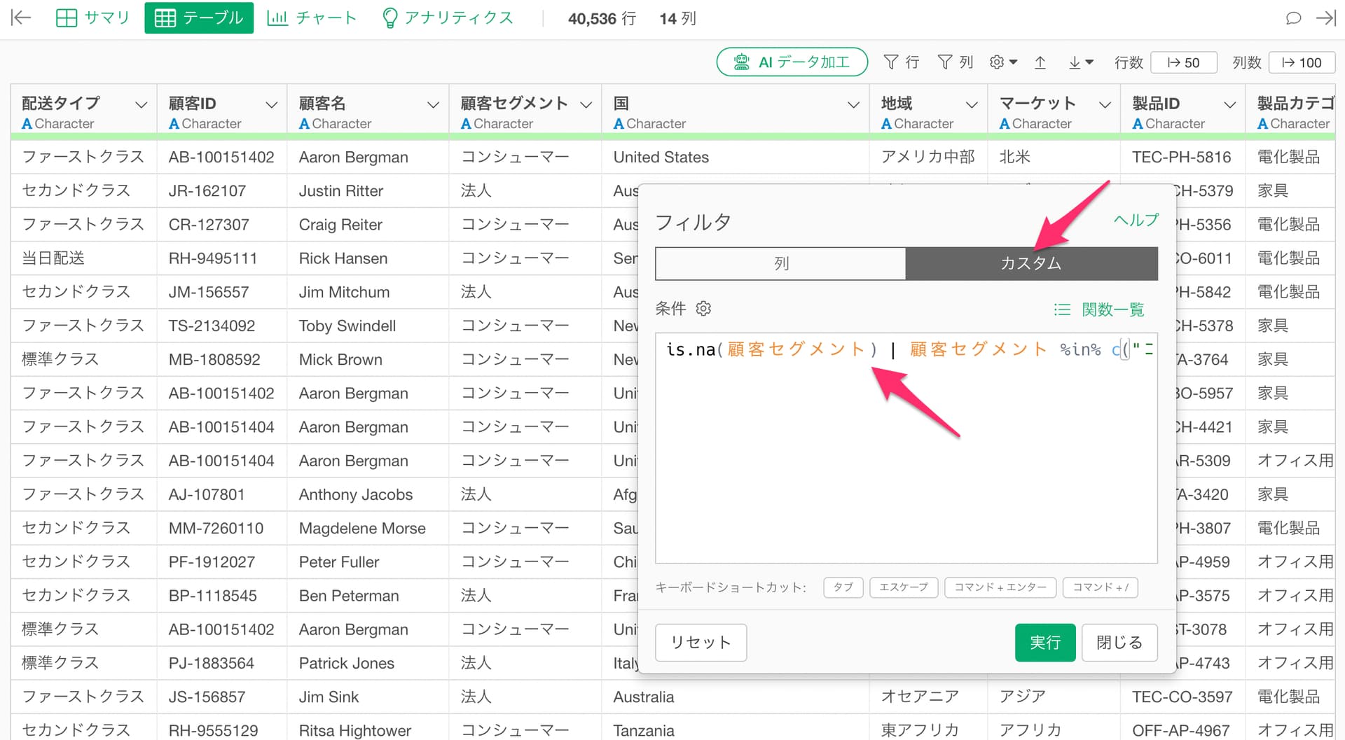Switch filter mode to 列 tab

(780, 263)
